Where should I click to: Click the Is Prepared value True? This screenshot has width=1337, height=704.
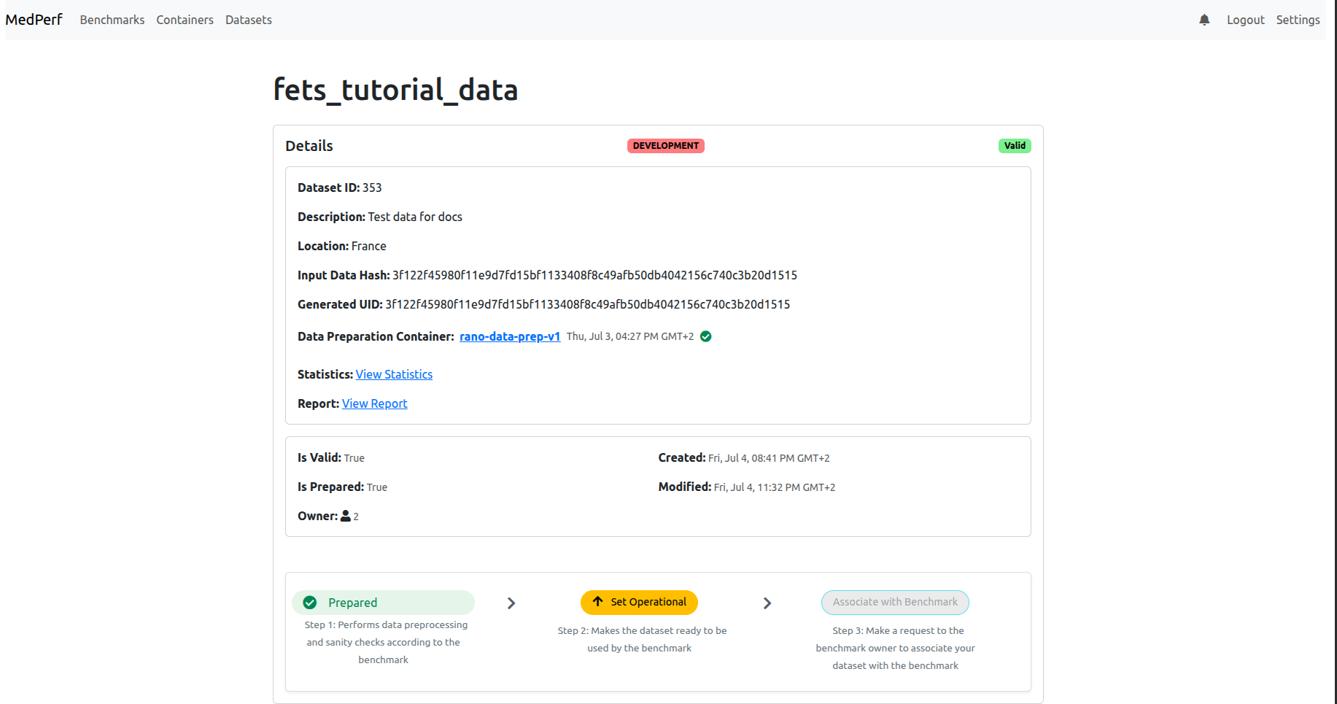pos(377,487)
